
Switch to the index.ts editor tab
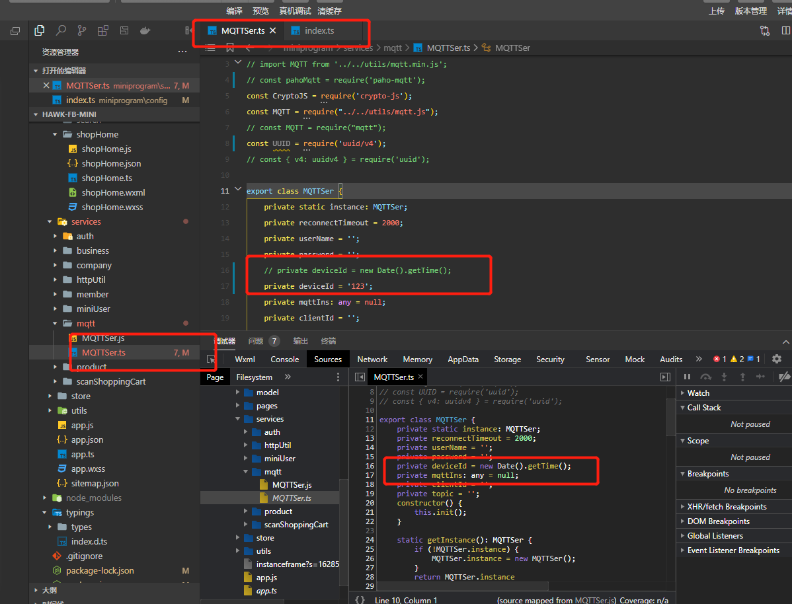click(x=319, y=31)
